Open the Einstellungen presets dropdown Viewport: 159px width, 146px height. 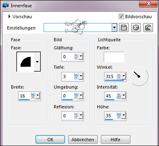(x=114, y=28)
